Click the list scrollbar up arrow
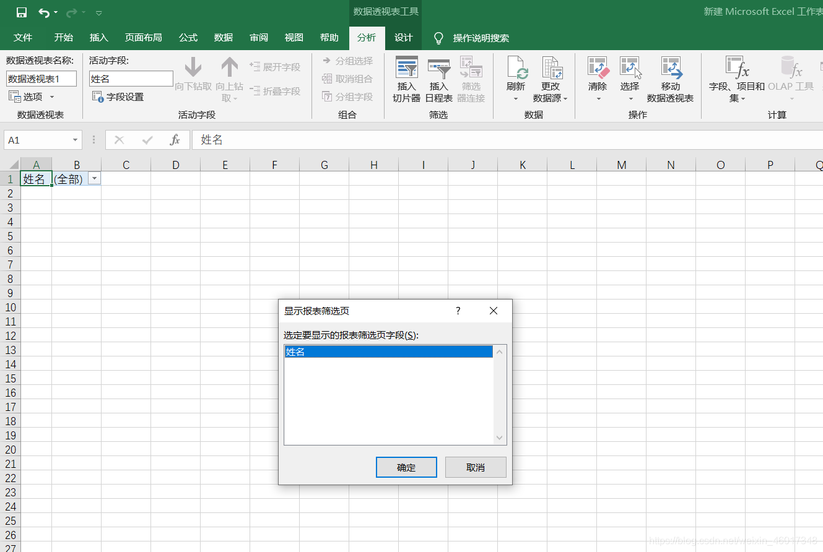Viewport: 823px width, 552px height. pos(500,351)
